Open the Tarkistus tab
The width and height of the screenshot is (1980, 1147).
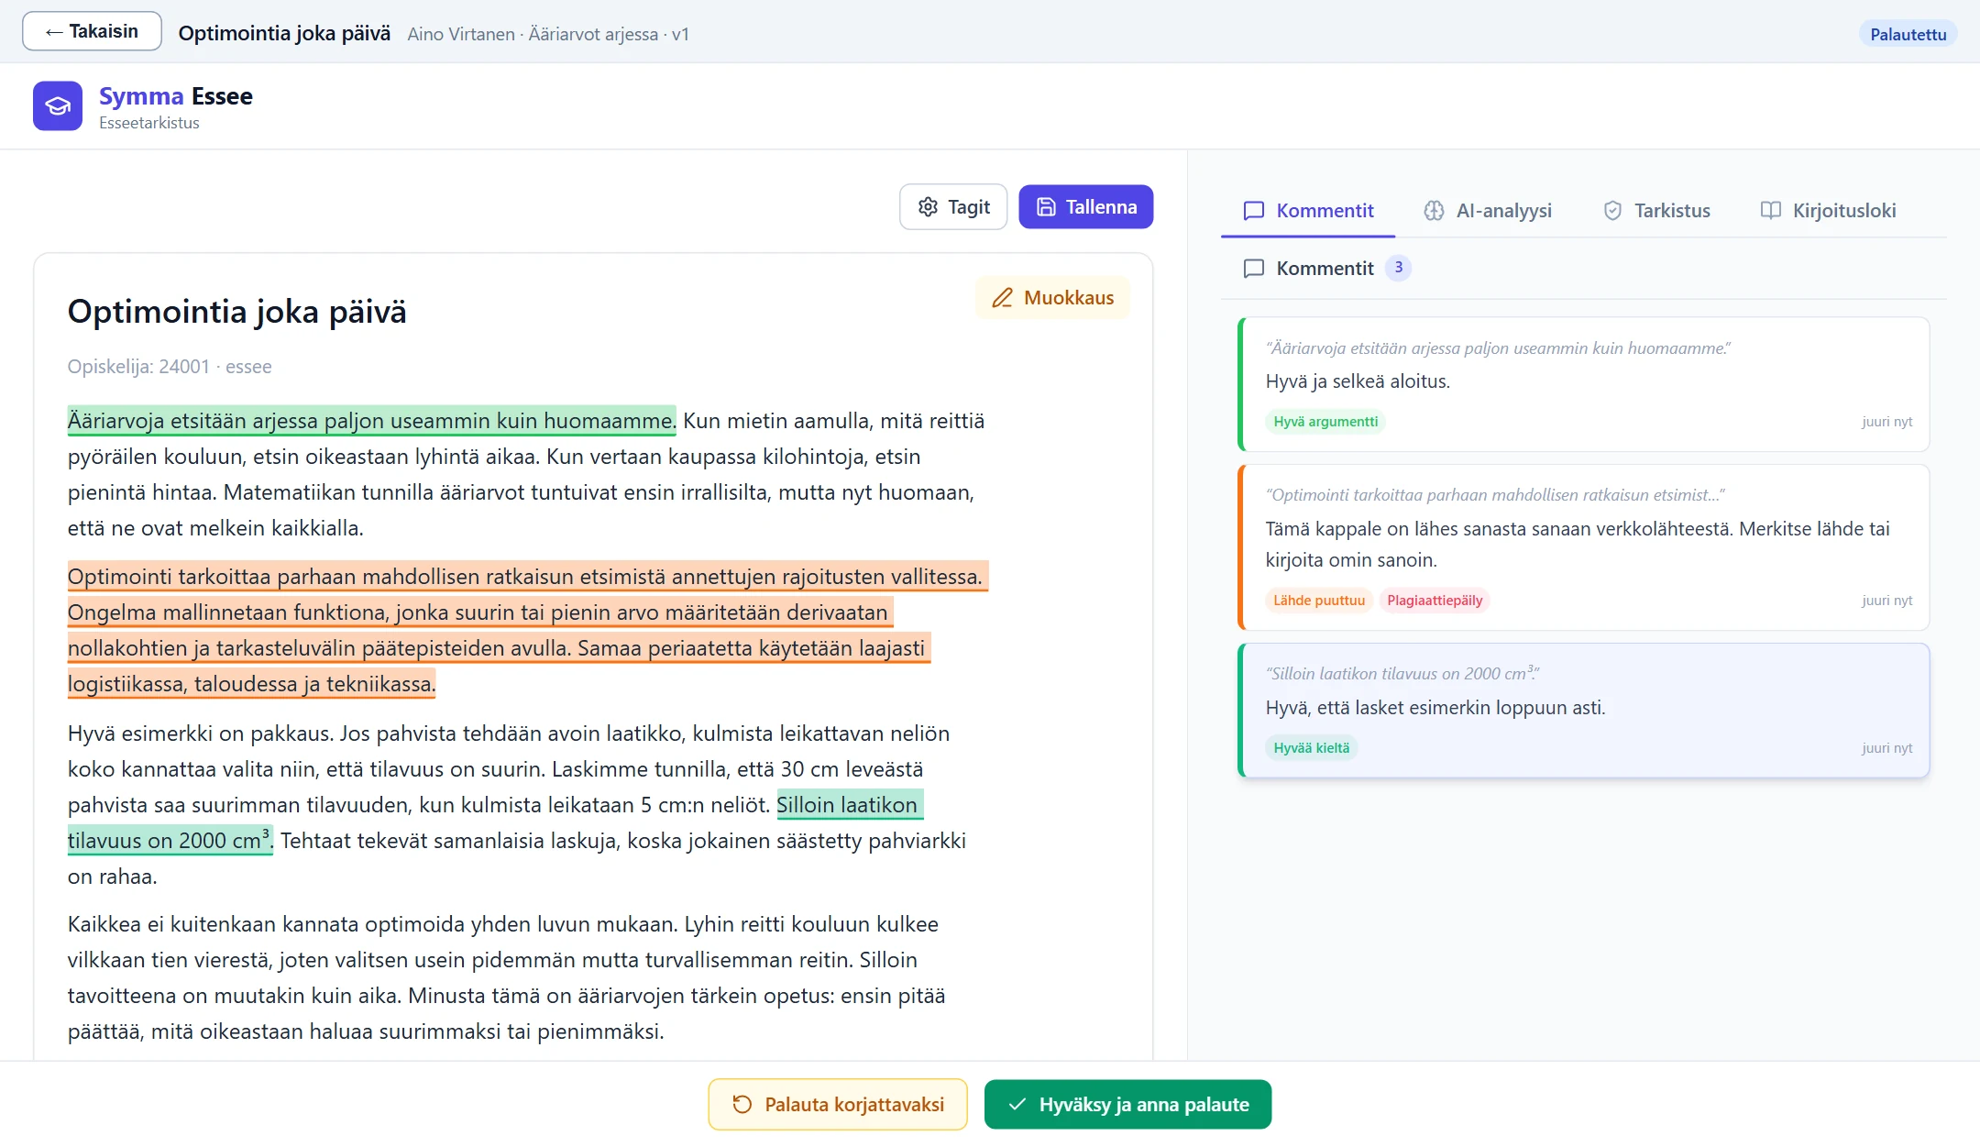[1656, 211]
